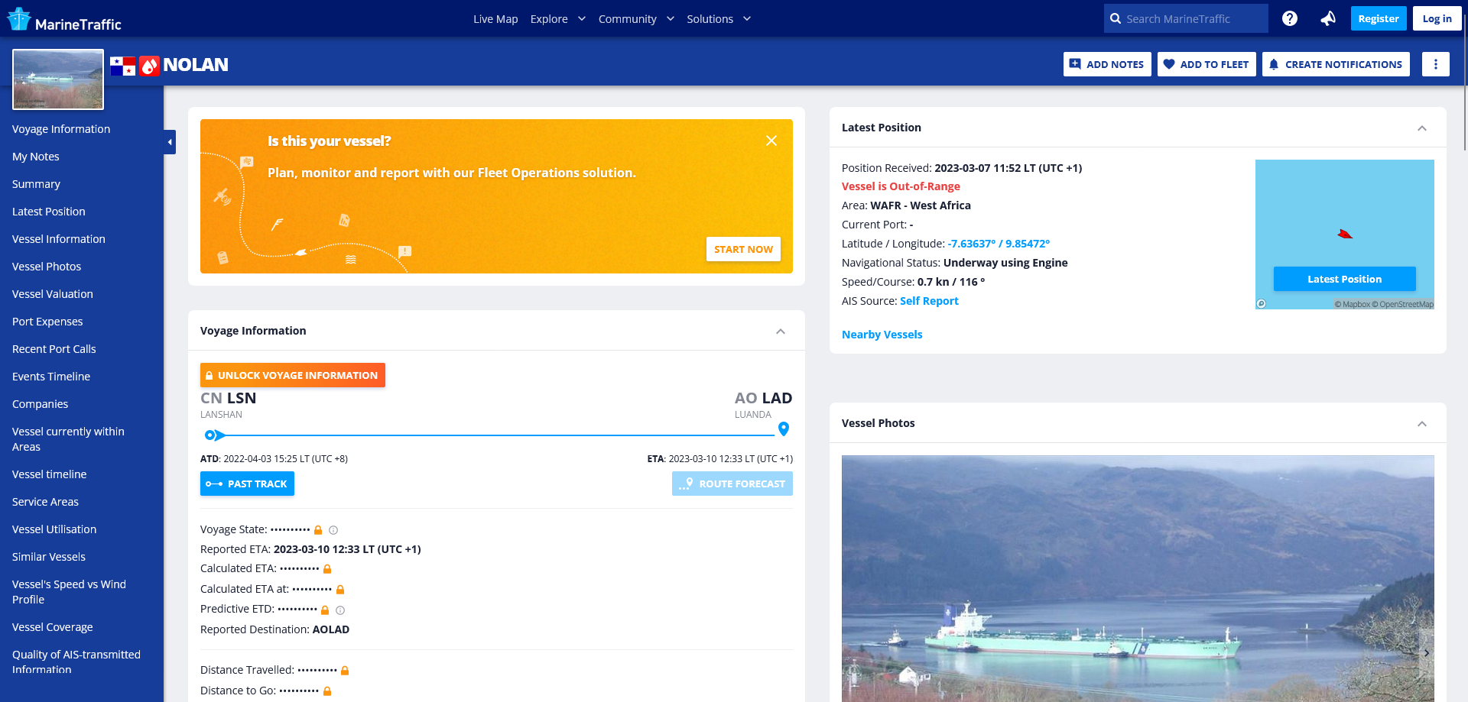Image resolution: width=1468 pixels, height=702 pixels.
Task: Expand the Solutions dropdown menu
Action: pyautogui.click(x=719, y=18)
